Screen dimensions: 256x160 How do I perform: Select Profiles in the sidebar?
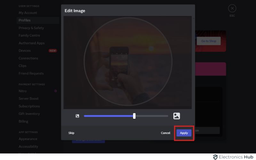pyautogui.click(x=25, y=20)
